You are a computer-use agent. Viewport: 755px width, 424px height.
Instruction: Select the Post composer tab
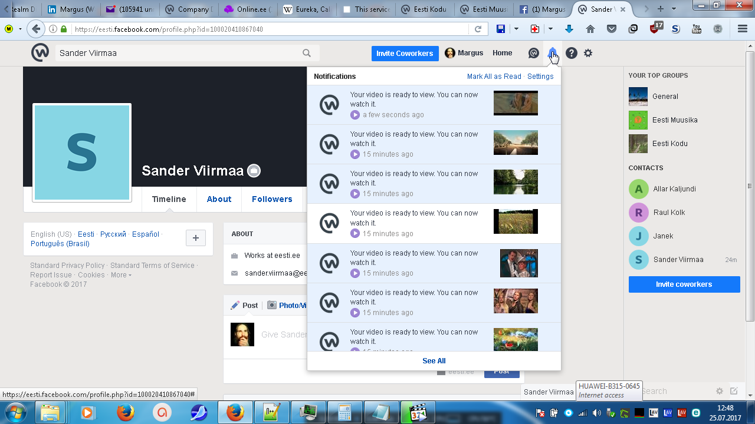click(244, 305)
